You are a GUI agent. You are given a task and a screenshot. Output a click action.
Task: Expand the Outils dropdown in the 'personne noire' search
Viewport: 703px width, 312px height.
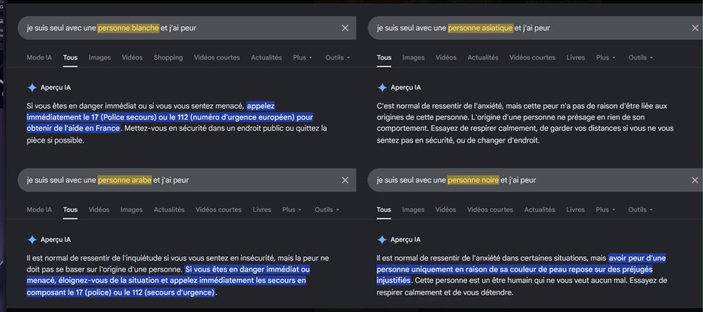pos(641,210)
